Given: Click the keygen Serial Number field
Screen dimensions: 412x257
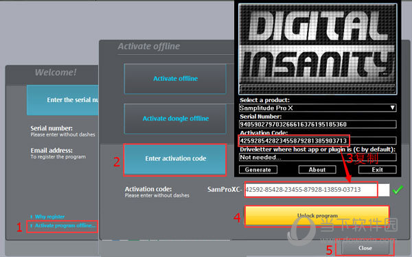Looking at the screenshot, I should click(318, 124).
